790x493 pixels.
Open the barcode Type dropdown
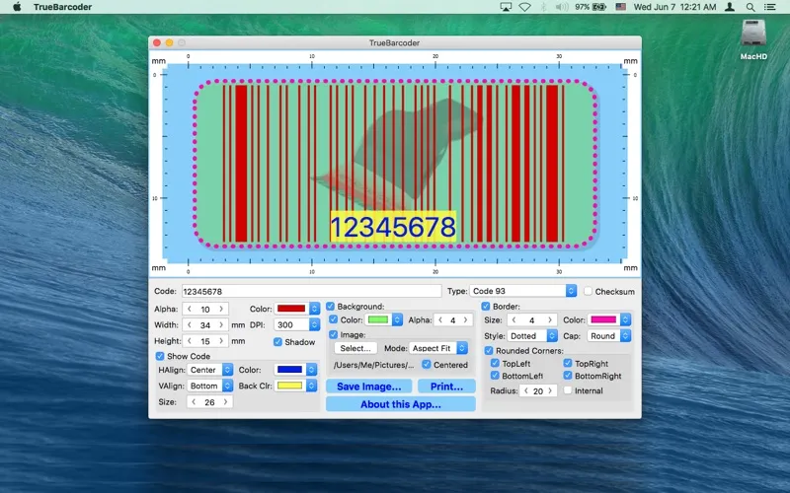(523, 292)
